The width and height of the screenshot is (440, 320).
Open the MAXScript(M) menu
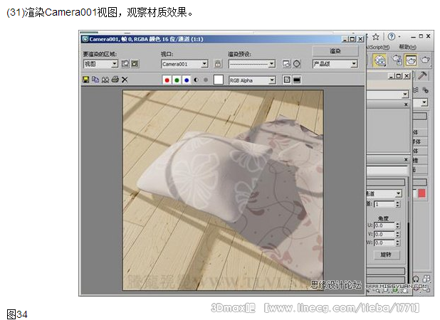tap(378, 47)
